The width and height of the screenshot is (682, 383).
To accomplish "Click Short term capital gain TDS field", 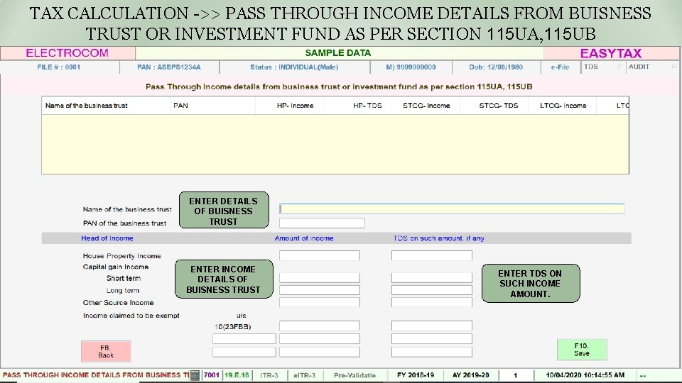I will click(x=431, y=277).
